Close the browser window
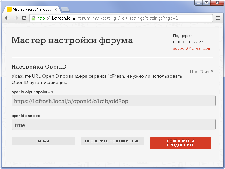The width and height of the screenshot is (225, 169). (x=217, y=3)
